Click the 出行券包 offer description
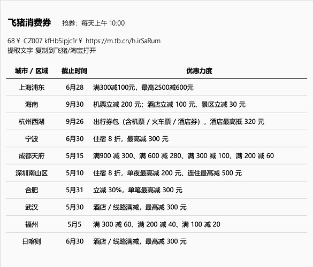The height and width of the screenshot is (267, 313). tap(179, 122)
